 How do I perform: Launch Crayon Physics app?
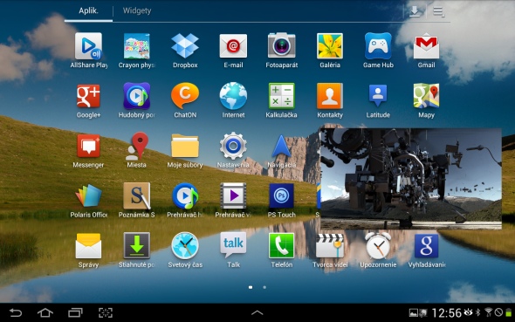tap(137, 46)
